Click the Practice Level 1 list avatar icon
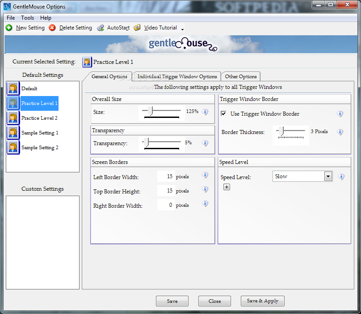Viewport: 361px width, 314px height. (13, 103)
